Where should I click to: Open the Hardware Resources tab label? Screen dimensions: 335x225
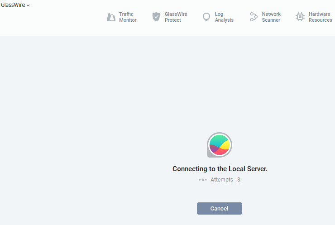click(320, 17)
